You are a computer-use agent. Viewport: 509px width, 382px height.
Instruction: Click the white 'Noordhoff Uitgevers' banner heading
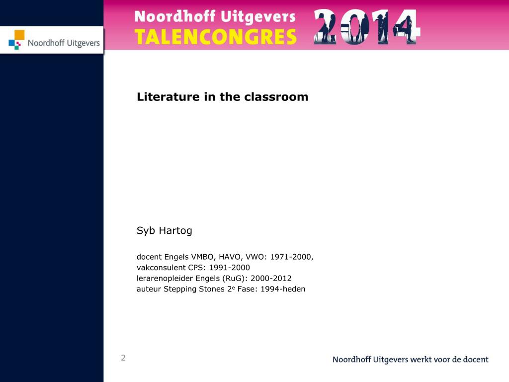click(x=215, y=17)
